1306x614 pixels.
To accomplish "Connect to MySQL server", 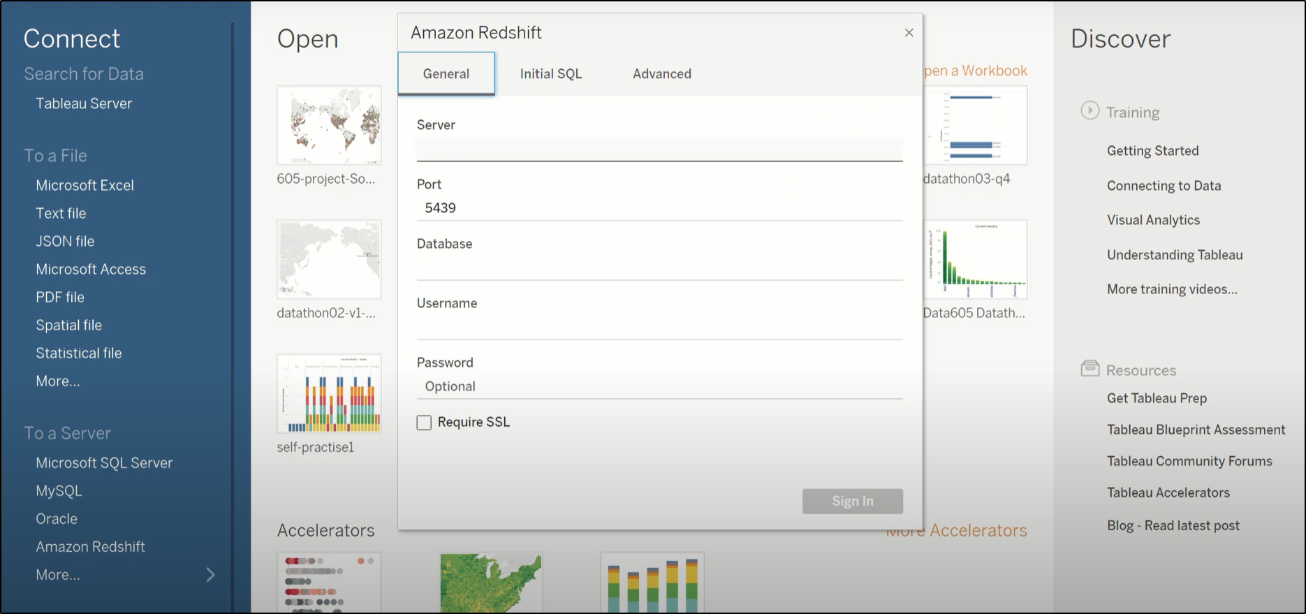I will point(59,490).
